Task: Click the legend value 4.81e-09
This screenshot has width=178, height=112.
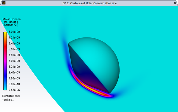Action: pyautogui.click(x=14, y=55)
